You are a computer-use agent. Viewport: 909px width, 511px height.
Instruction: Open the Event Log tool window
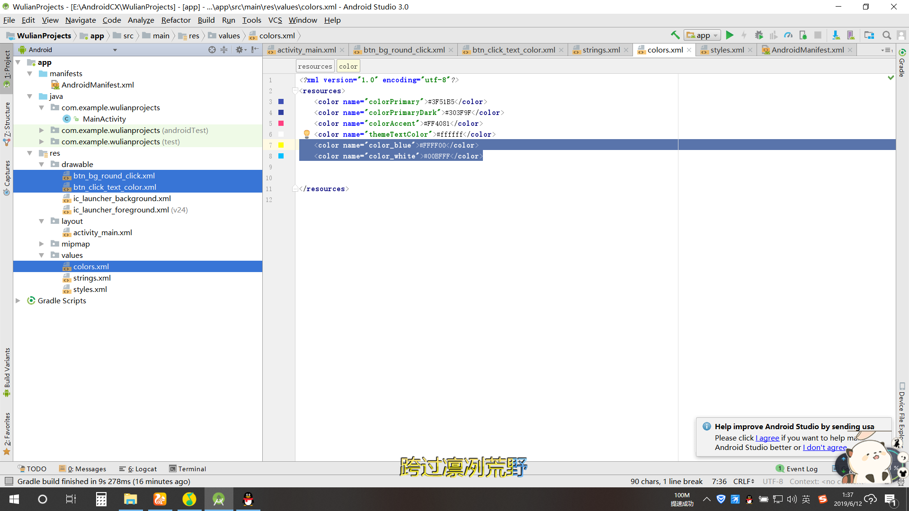tap(797, 469)
